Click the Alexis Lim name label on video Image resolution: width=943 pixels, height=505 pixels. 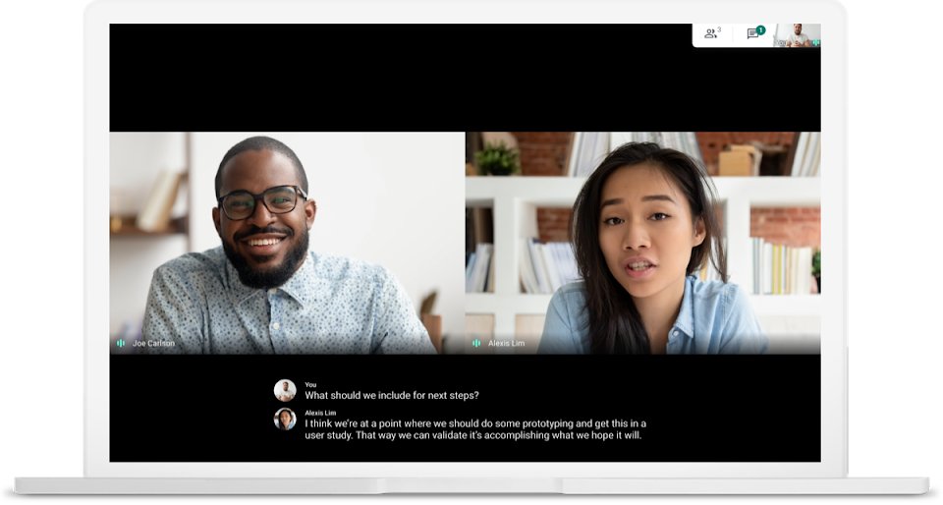507,344
